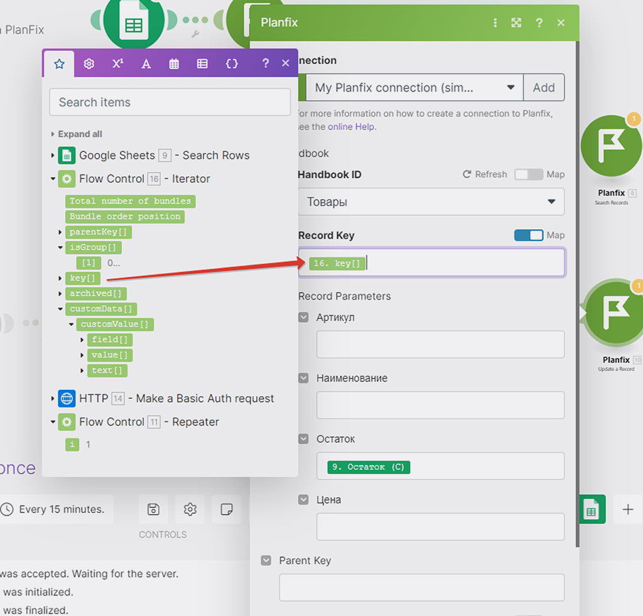This screenshot has height=616, width=643.
Task: Open Planfix Search Records module on canvas
Action: [611, 146]
